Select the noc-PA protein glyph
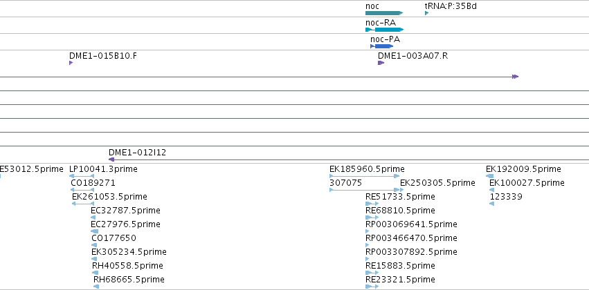 click(x=381, y=46)
